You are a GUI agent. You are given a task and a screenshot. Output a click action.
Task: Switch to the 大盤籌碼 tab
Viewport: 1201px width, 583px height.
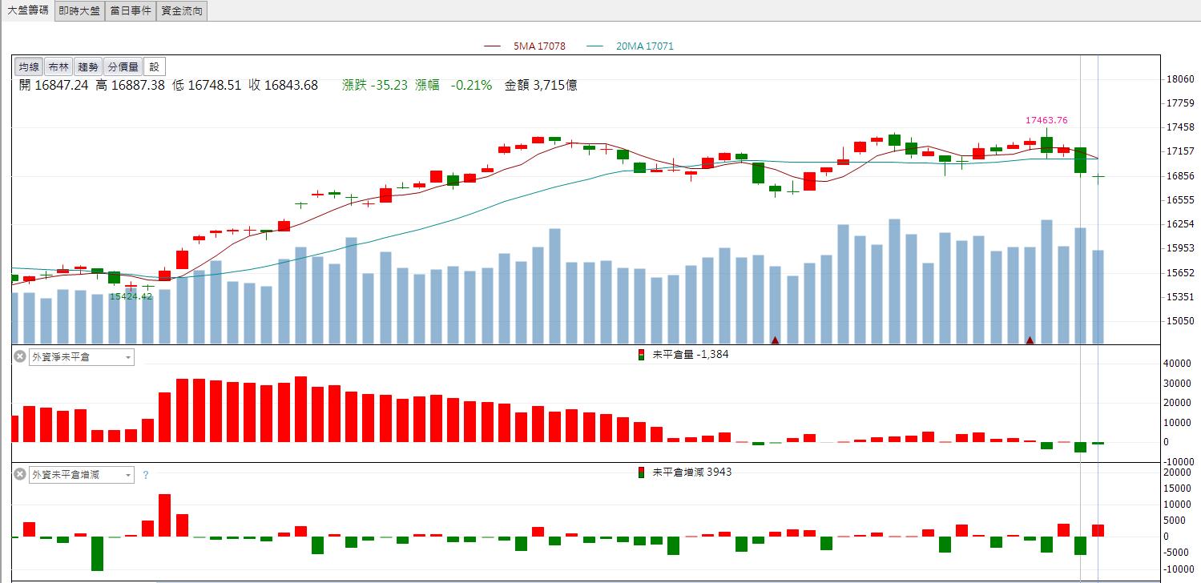[28, 10]
